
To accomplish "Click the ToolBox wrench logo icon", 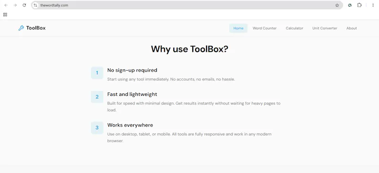I will point(21,28).
